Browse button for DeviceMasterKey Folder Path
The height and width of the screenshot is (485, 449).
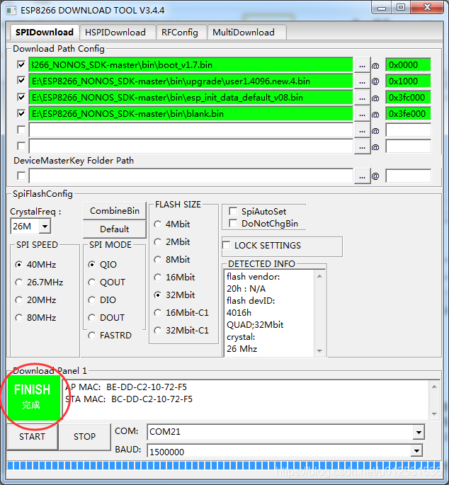(363, 176)
